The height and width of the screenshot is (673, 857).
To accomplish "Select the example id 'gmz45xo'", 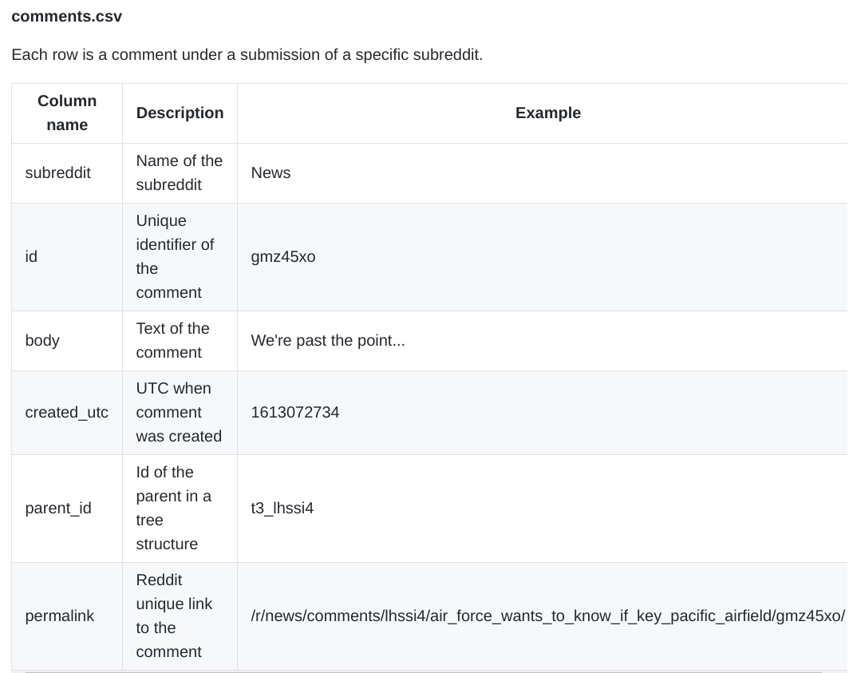I will (282, 257).
